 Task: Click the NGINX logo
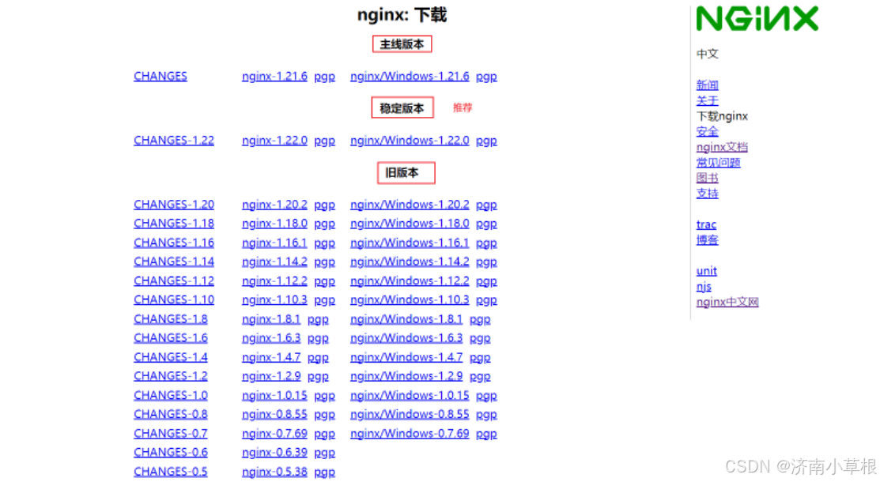tap(757, 18)
